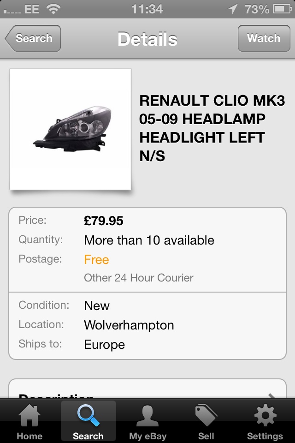Tap the Other 24 Hour Courier line
The image size is (295, 443).
coord(139,278)
